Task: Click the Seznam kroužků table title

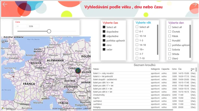Action: click(x=145, y=65)
